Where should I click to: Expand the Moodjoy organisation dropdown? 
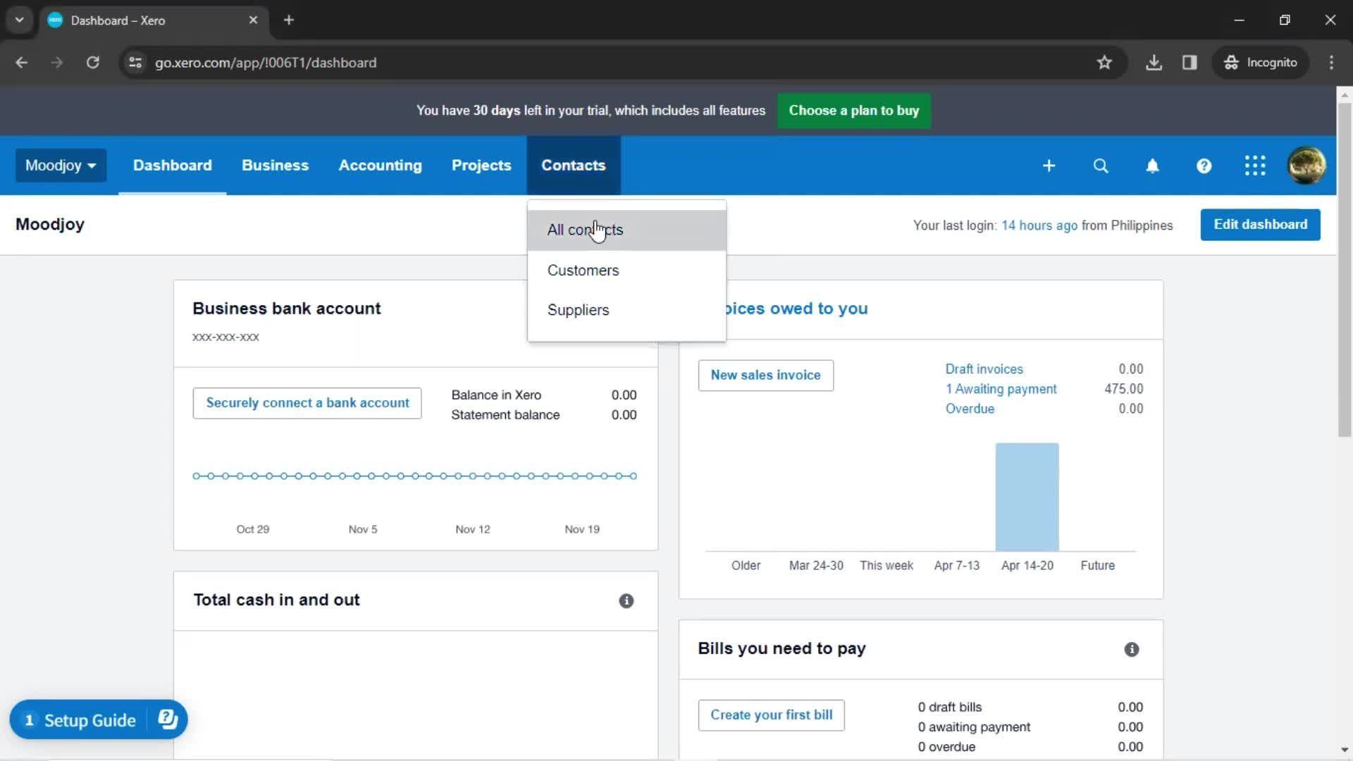coord(61,166)
